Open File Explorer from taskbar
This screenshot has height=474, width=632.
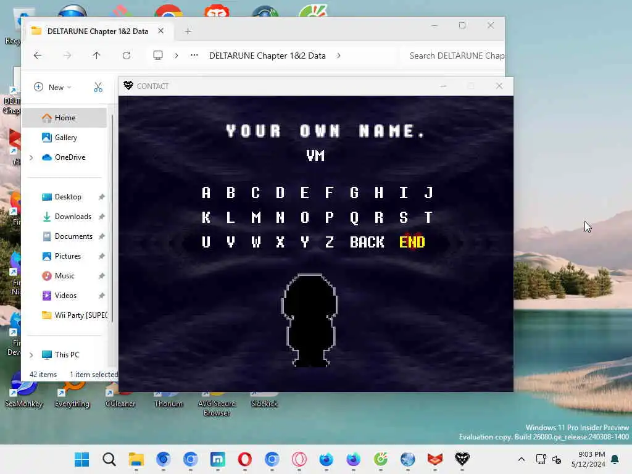[x=136, y=459]
